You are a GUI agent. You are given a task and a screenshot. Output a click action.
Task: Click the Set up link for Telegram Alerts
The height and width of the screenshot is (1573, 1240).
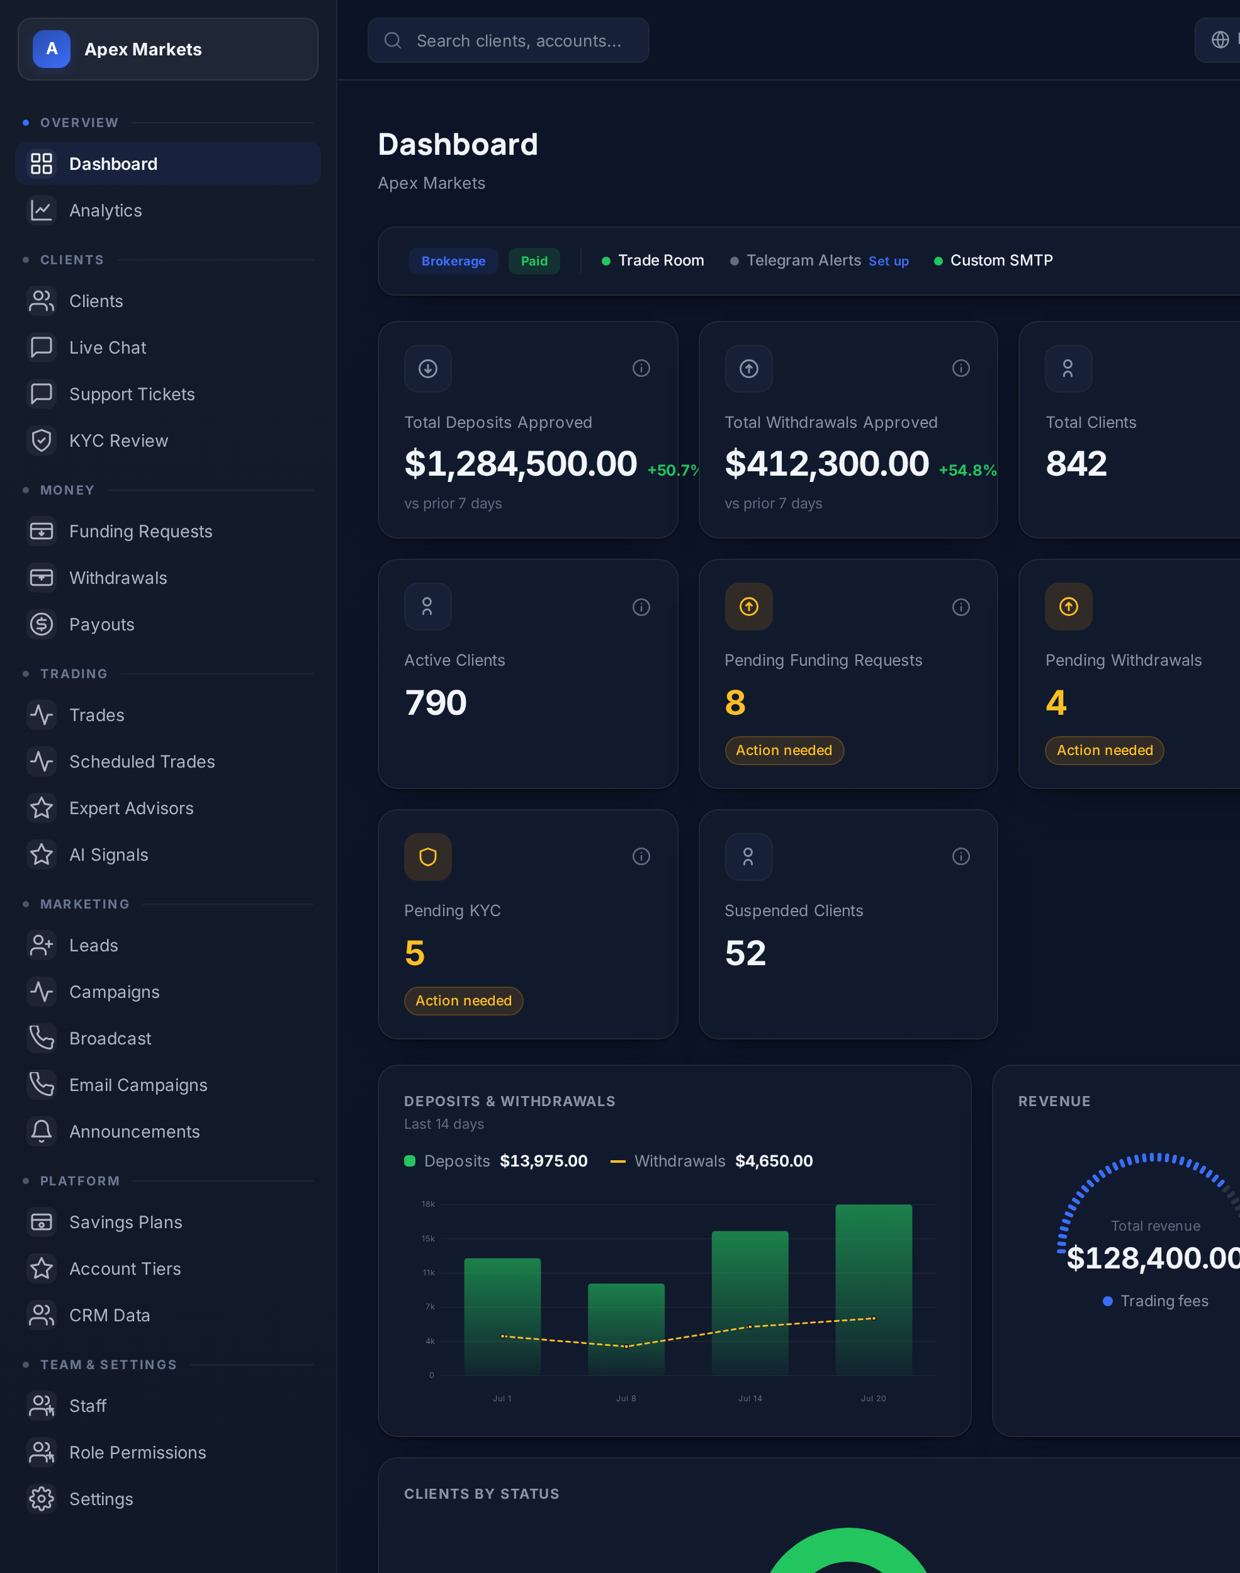tap(888, 261)
